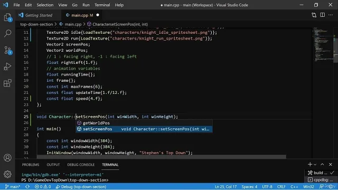Close the terminal panel

[331, 164]
